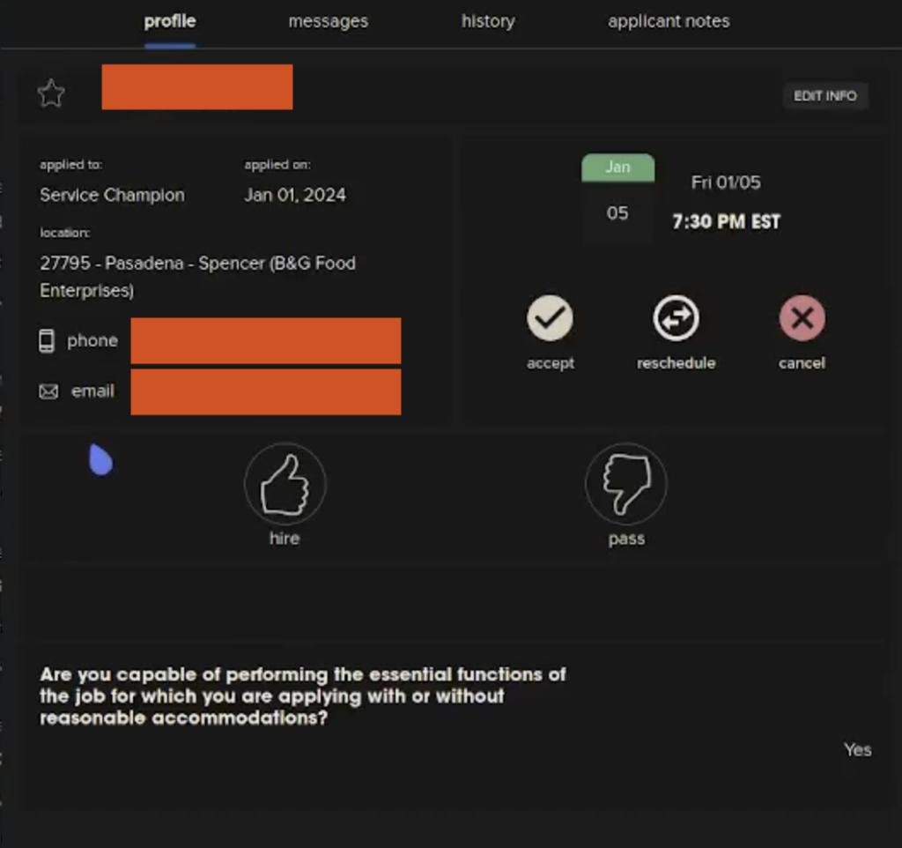Viewport: 902px width, 848px height.
Task: Select the profile tab
Action: point(170,22)
